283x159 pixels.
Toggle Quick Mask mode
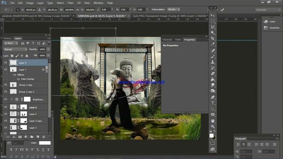(x=213, y=143)
